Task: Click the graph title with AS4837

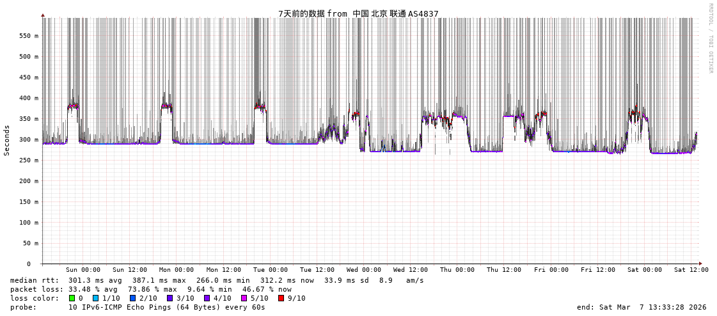Action: (358, 13)
